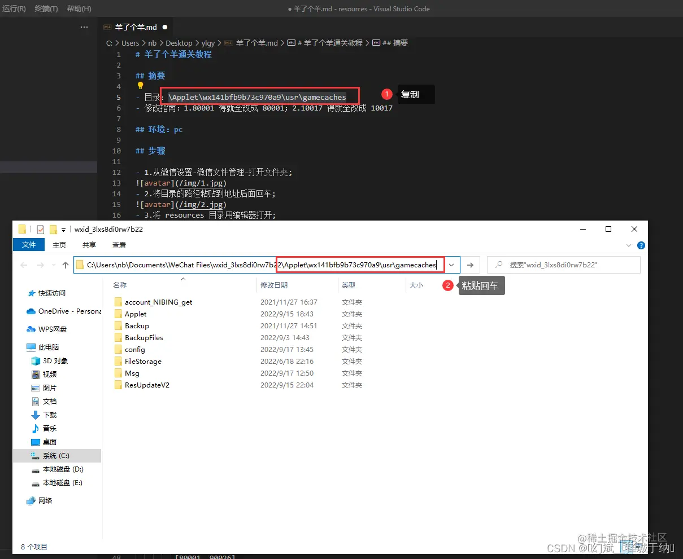Open the recent locations dropdown arrow
Screen dimensions: 683x559
[x=54, y=265]
